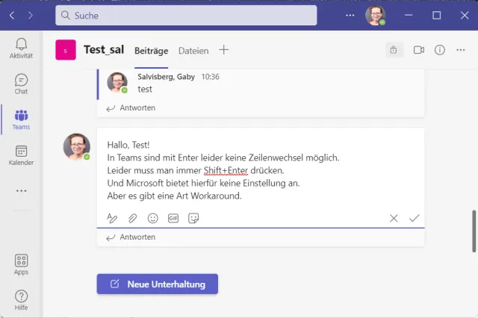Click Antworten under the test message
Viewport: 478px width, 318px height.
pos(131,107)
